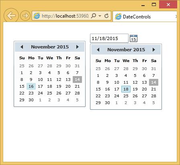Click the search magnifier icon in address bar
The image size is (180, 165).
pos(94,16)
